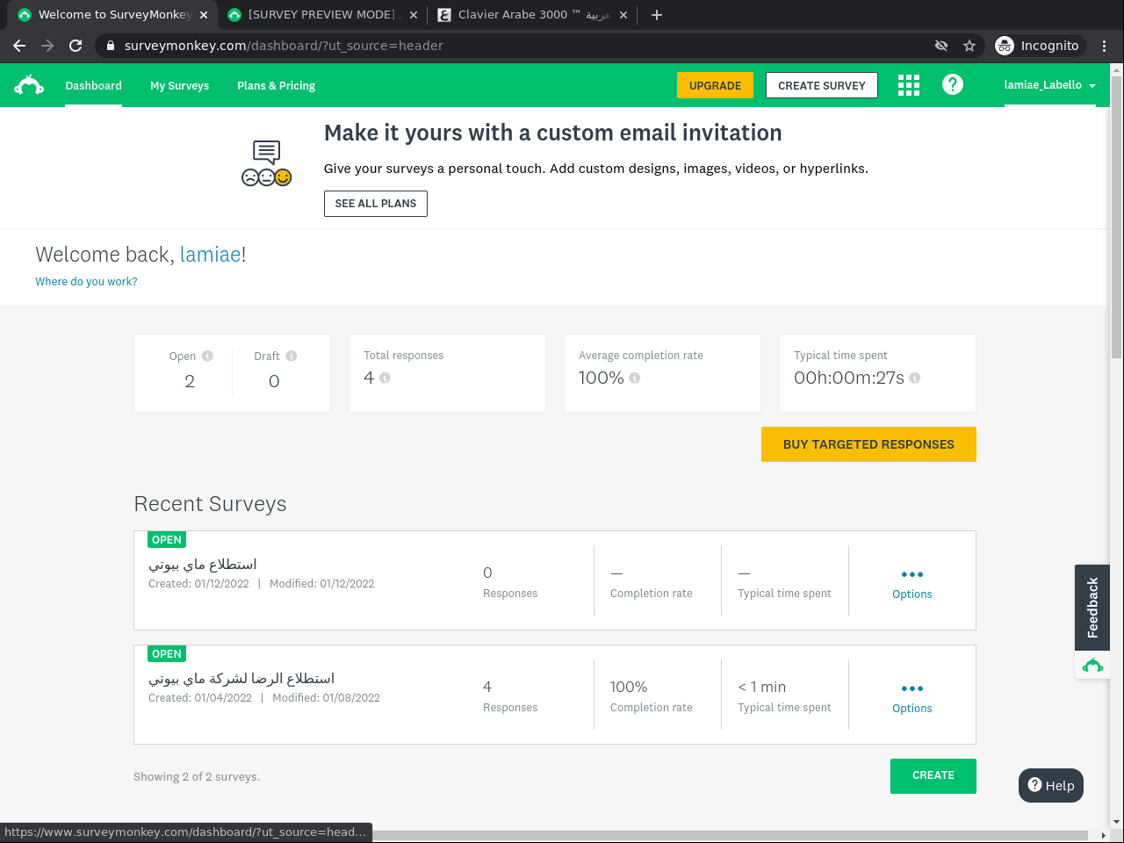Click the CREATE SURVEY button in header
This screenshot has width=1124, height=843.
[x=822, y=85]
